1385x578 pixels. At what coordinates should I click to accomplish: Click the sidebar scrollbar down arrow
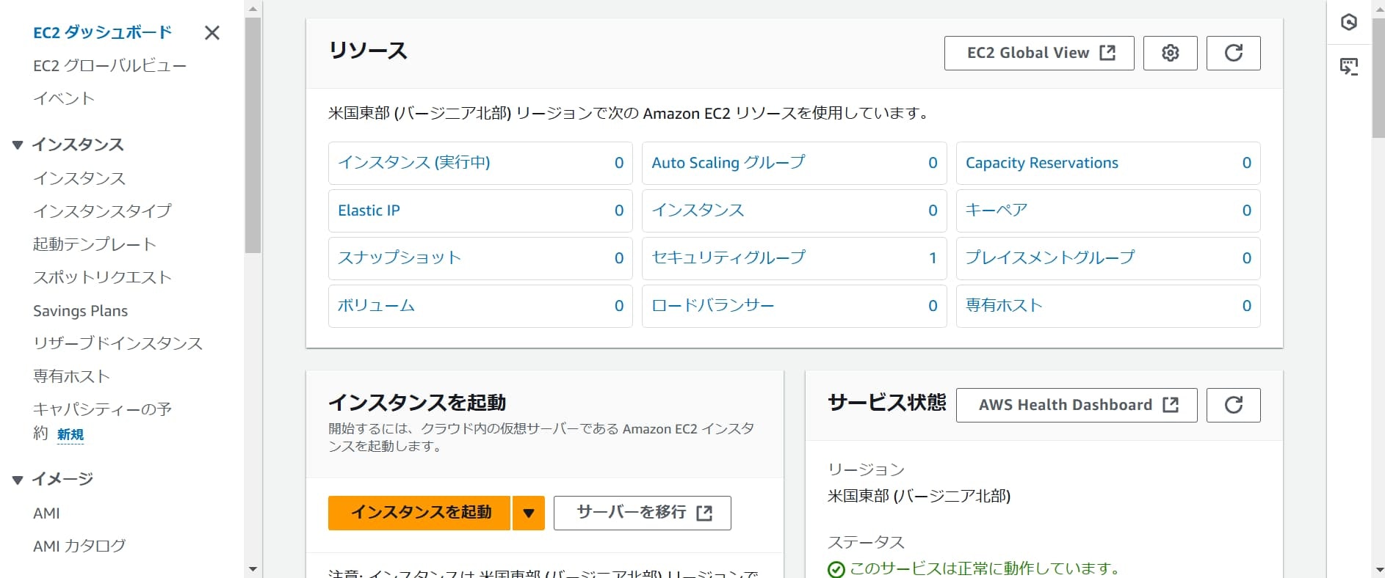[x=253, y=569]
